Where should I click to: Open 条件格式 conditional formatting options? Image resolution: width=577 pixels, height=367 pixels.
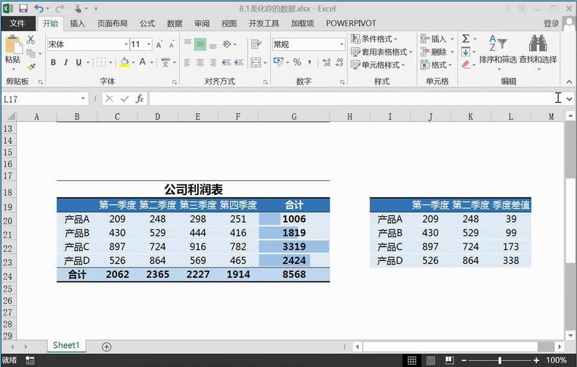click(377, 38)
